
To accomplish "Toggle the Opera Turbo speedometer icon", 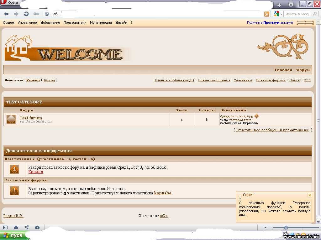I will 37,227.
